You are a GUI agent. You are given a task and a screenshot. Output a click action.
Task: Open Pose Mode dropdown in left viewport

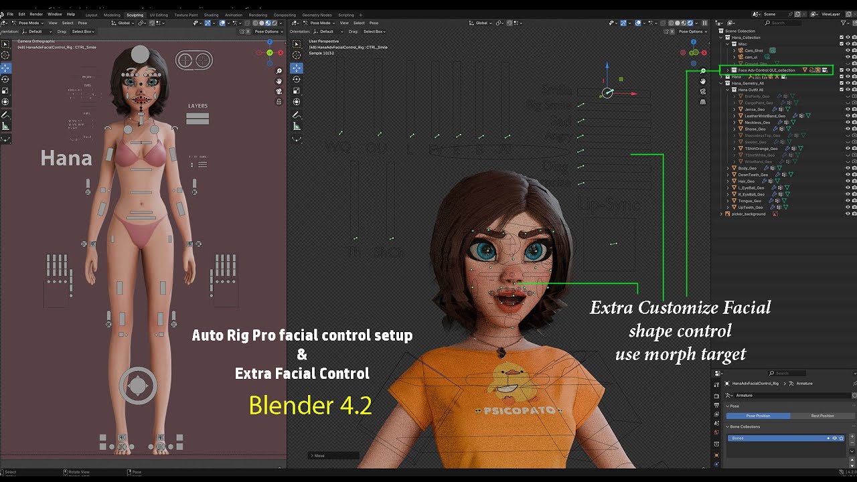(x=27, y=23)
